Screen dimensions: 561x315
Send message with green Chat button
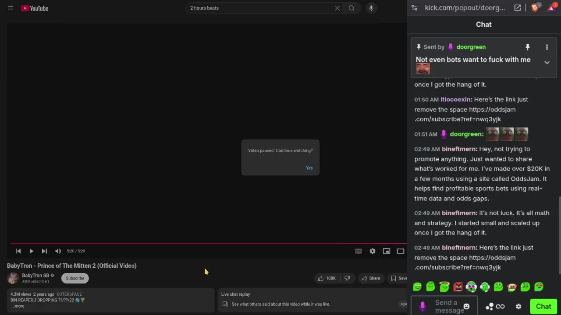point(543,306)
